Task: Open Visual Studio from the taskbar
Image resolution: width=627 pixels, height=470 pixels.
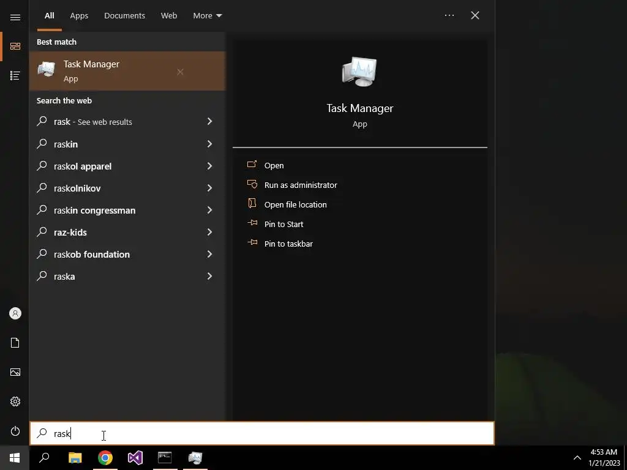Action: 135,458
